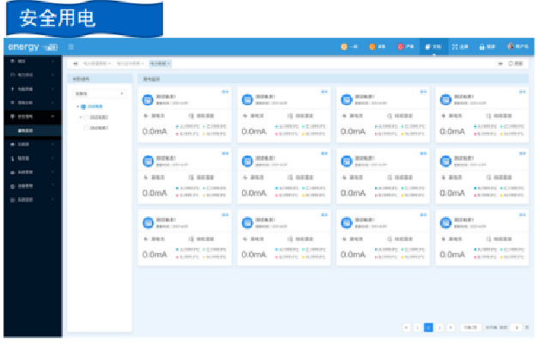Toggle view icon at third-row first card corner
The width and height of the screenshot is (545, 345).
click(x=225, y=215)
